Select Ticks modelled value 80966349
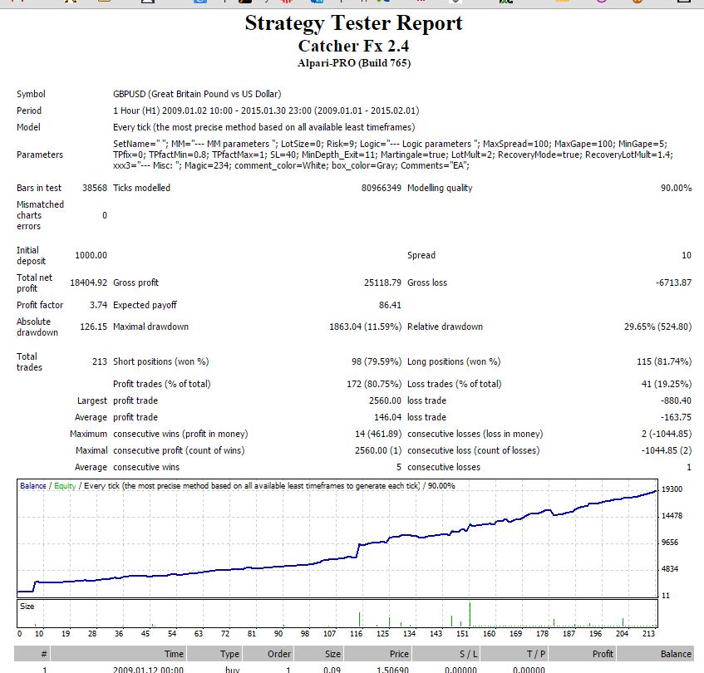The width and height of the screenshot is (704, 673). pos(382,188)
